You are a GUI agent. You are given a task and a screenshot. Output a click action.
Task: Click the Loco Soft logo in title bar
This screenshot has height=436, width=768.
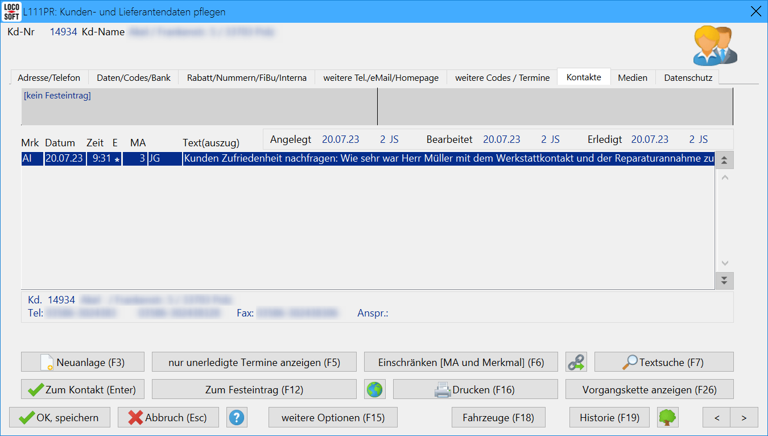tap(11, 11)
